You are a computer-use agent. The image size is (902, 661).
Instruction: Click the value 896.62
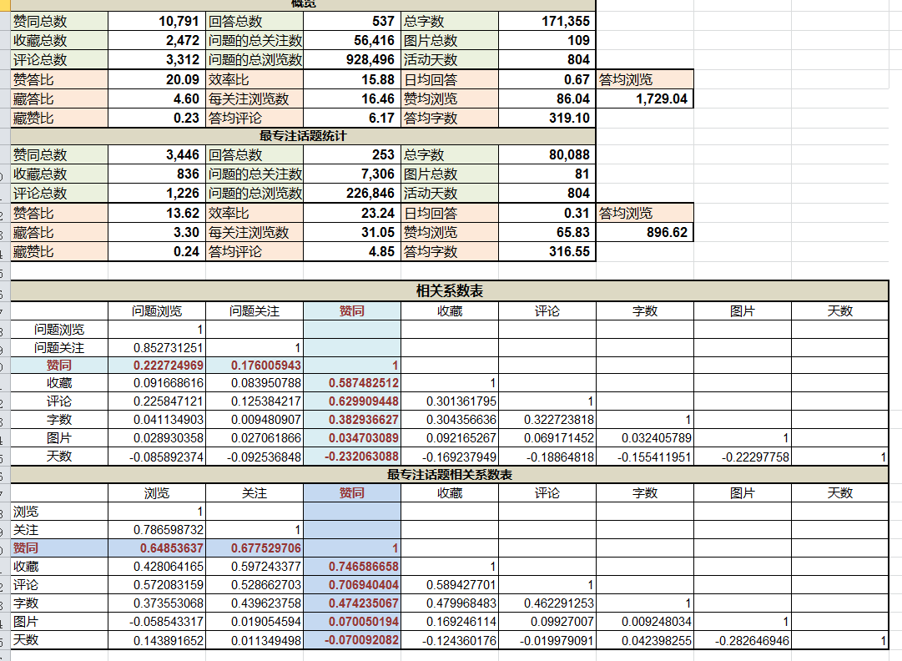click(644, 232)
